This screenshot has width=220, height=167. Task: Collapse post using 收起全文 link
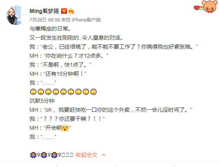point(87,155)
